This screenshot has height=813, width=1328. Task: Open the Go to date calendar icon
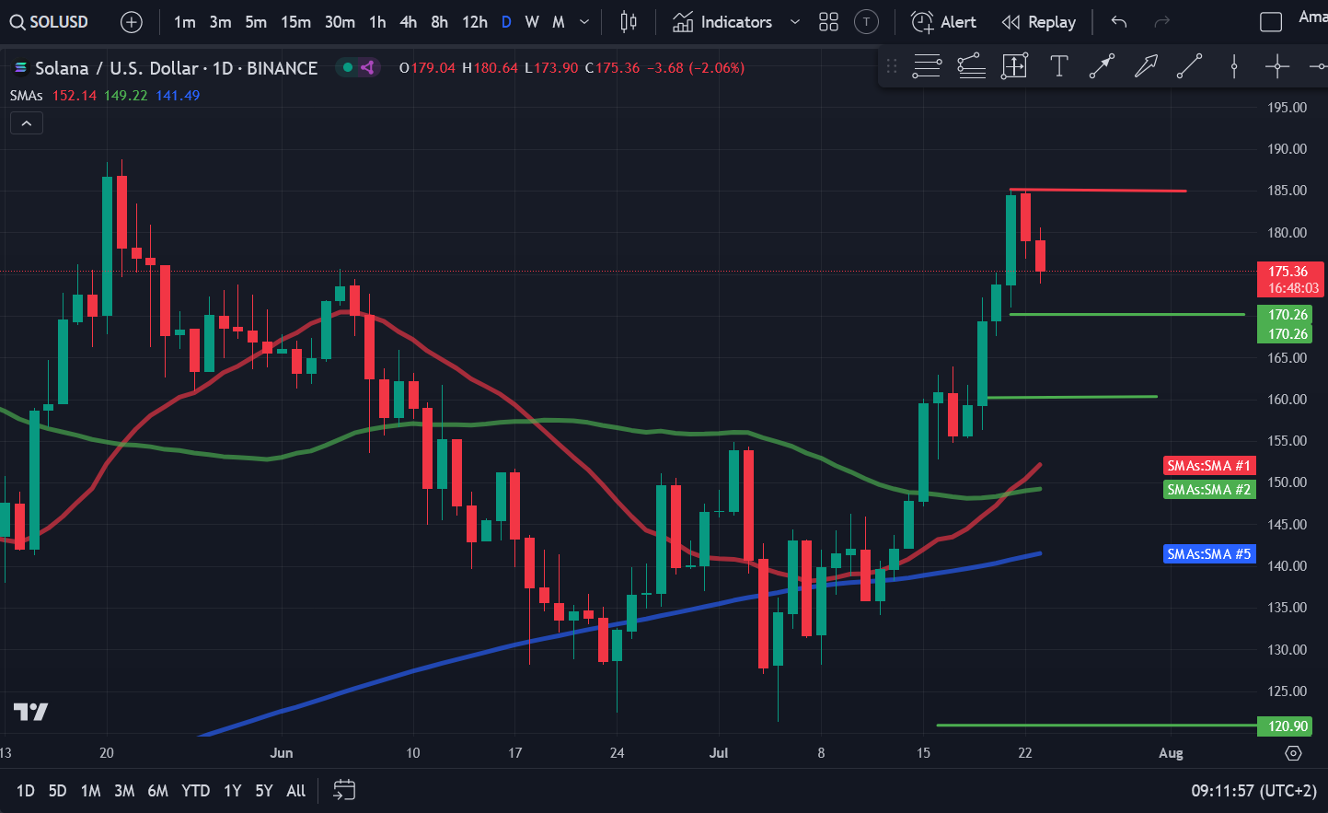coord(344,790)
